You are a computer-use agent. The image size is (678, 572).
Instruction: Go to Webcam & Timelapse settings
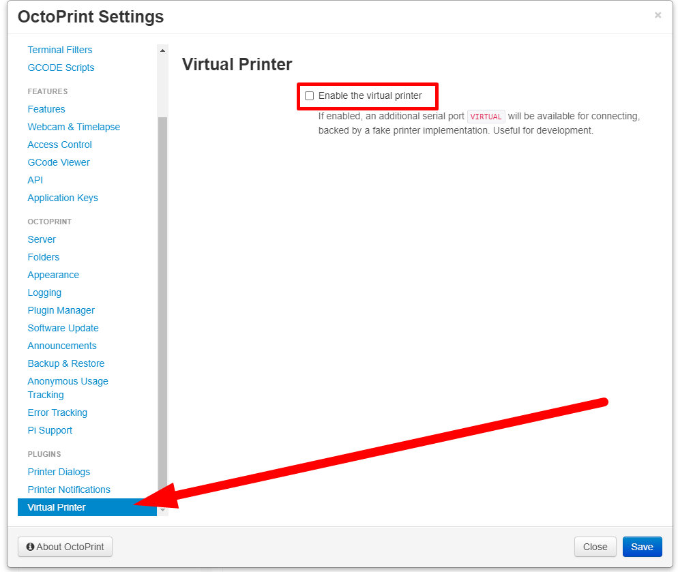tap(74, 127)
